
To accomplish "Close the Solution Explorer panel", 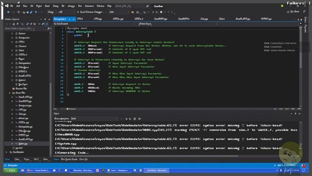I will tap(49, 19).
